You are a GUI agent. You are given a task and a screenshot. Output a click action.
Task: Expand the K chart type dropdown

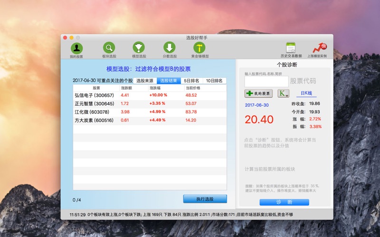pyautogui.click(x=283, y=93)
